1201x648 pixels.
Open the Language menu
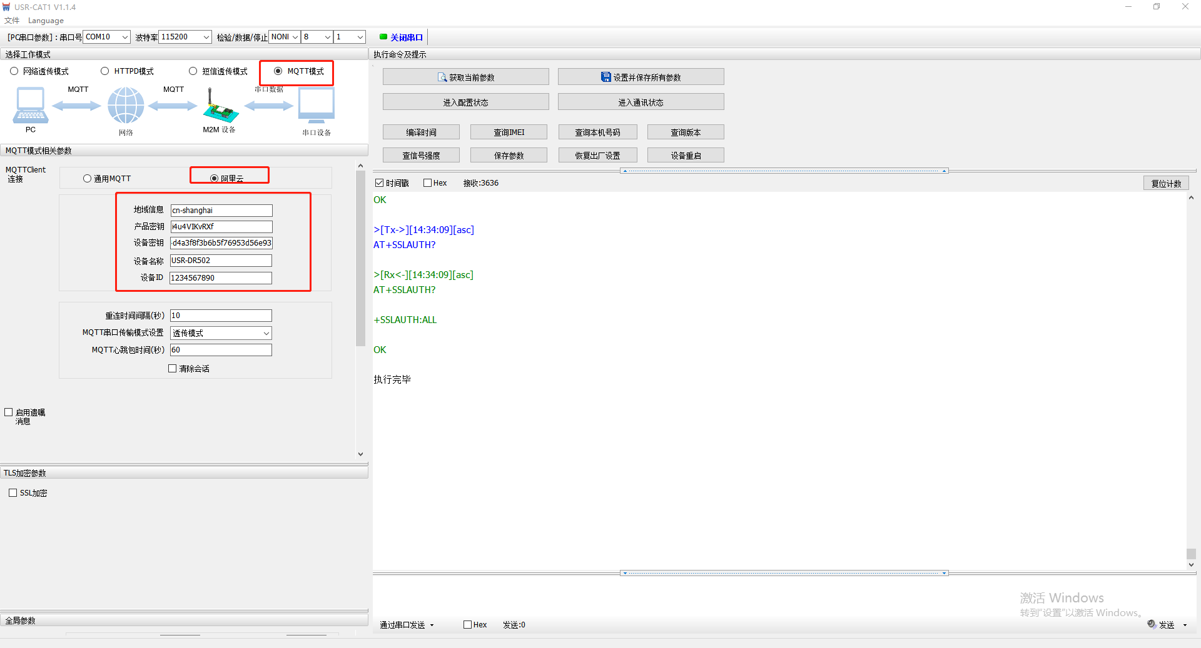(46, 21)
